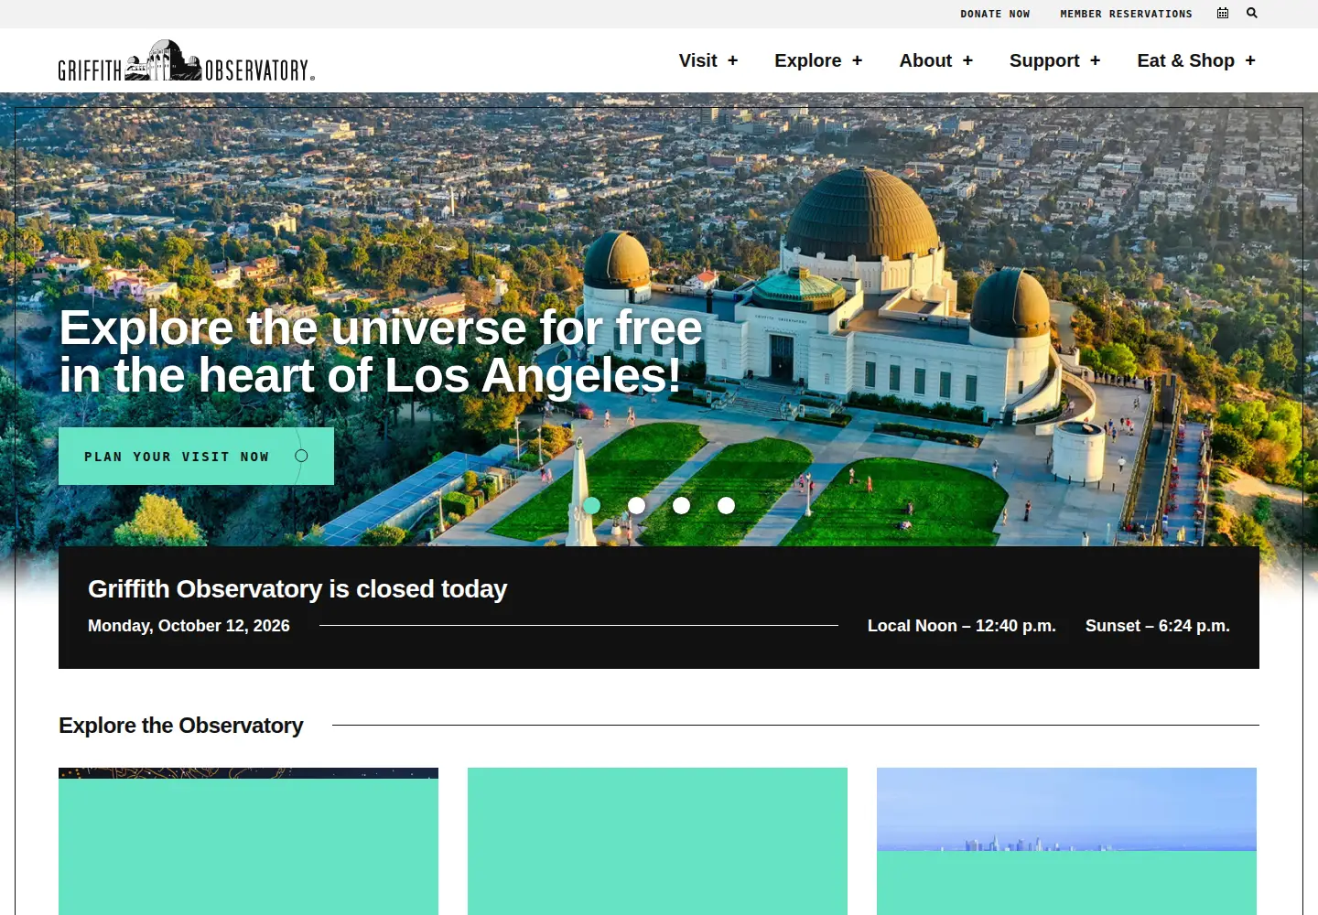Click the Plan Your Visit Now button
The image size is (1318, 915).
click(x=196, y=456)
